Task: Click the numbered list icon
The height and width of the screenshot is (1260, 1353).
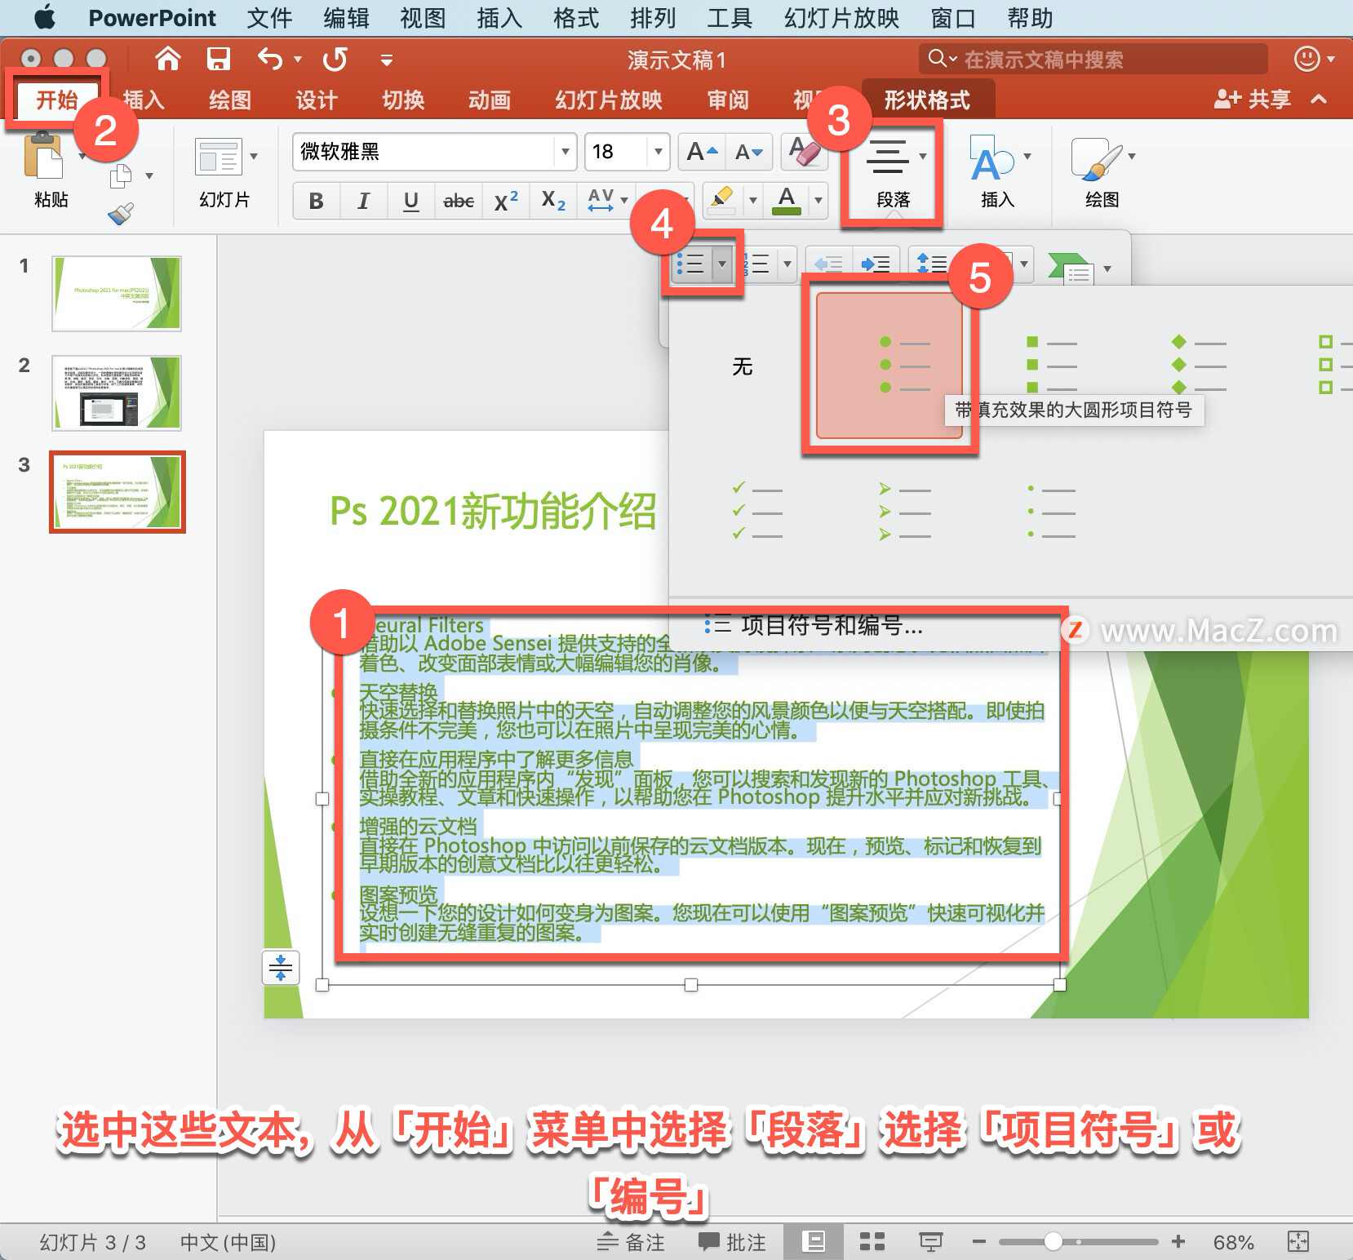Action: pyautogui.click(x=756, y=264)
